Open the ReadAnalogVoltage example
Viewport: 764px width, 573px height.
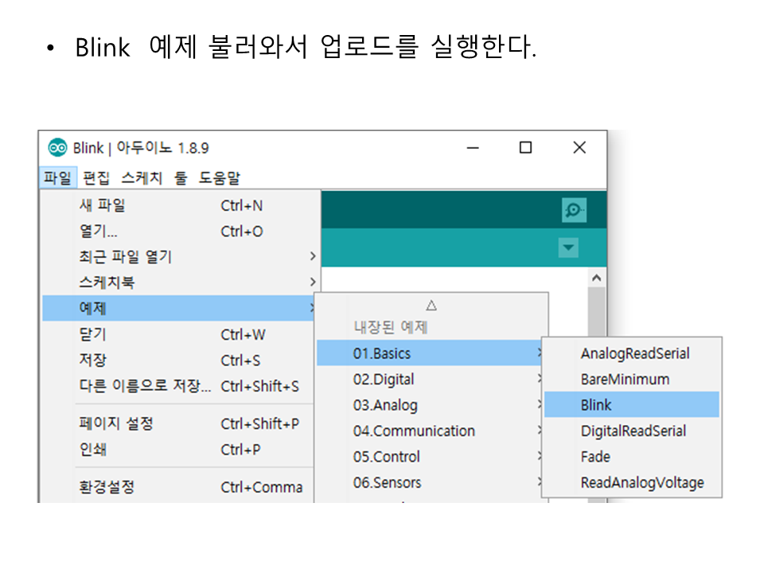tap(631, 482)
